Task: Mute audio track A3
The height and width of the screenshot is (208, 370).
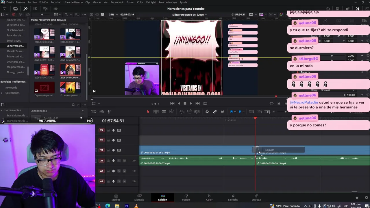Action: (x=125, y=181)
